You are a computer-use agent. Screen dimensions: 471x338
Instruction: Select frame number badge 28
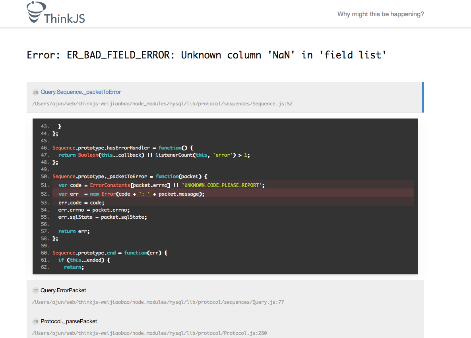click(x=36, y=92)
